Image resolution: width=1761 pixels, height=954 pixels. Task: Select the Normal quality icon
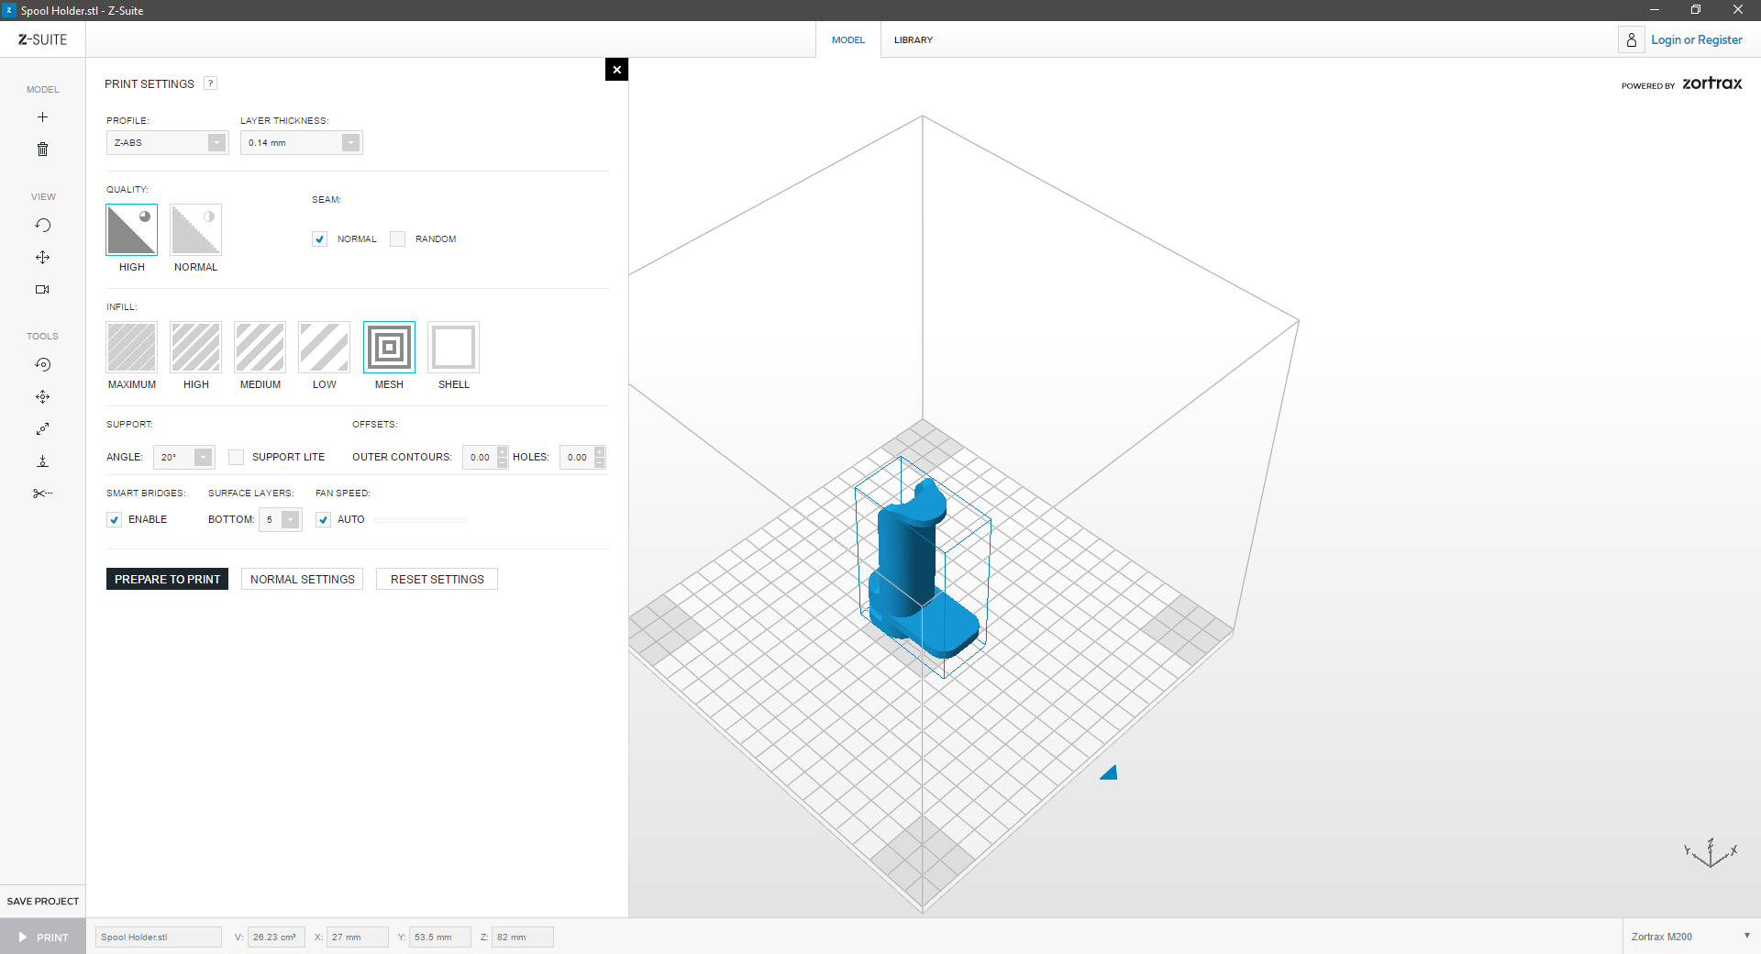195,230
